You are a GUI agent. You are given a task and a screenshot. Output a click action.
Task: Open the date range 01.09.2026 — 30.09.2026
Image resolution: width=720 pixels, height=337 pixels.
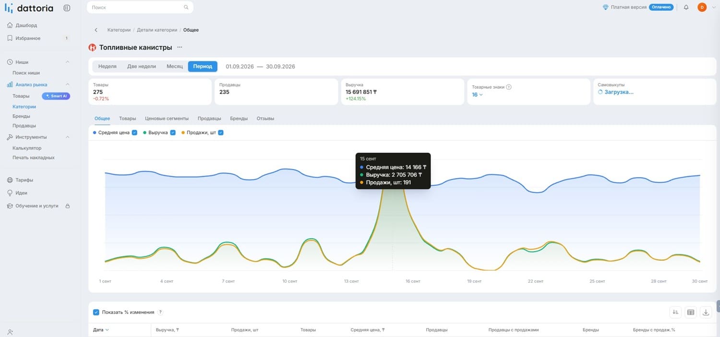(260, 66)
